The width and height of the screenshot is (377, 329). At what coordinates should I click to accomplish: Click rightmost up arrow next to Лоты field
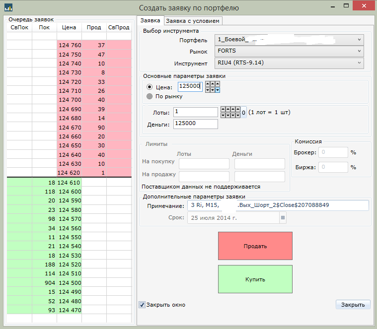pyautogui.click(x=238, y=109)
